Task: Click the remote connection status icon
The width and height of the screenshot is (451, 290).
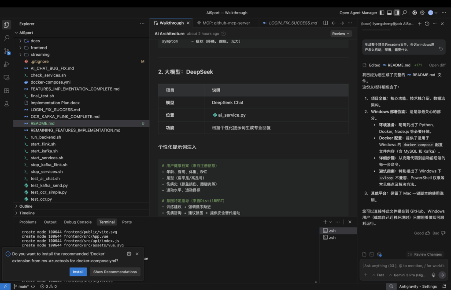Action: 5,286
